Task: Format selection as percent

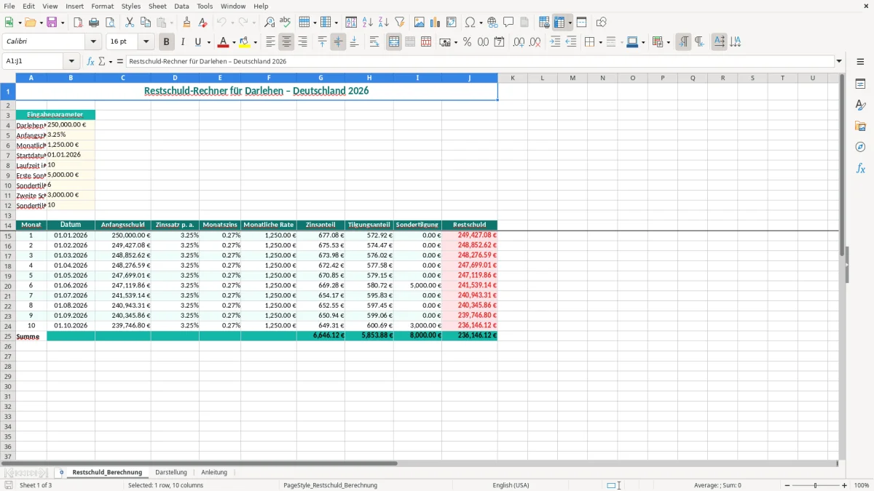Action: tap(467, 42)
